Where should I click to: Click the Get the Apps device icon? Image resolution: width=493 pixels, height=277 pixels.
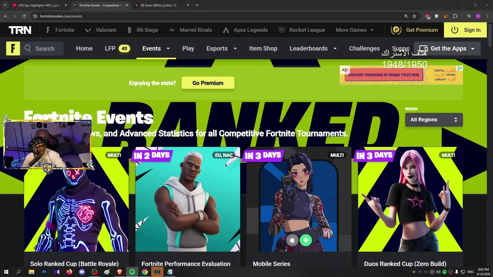423,48
